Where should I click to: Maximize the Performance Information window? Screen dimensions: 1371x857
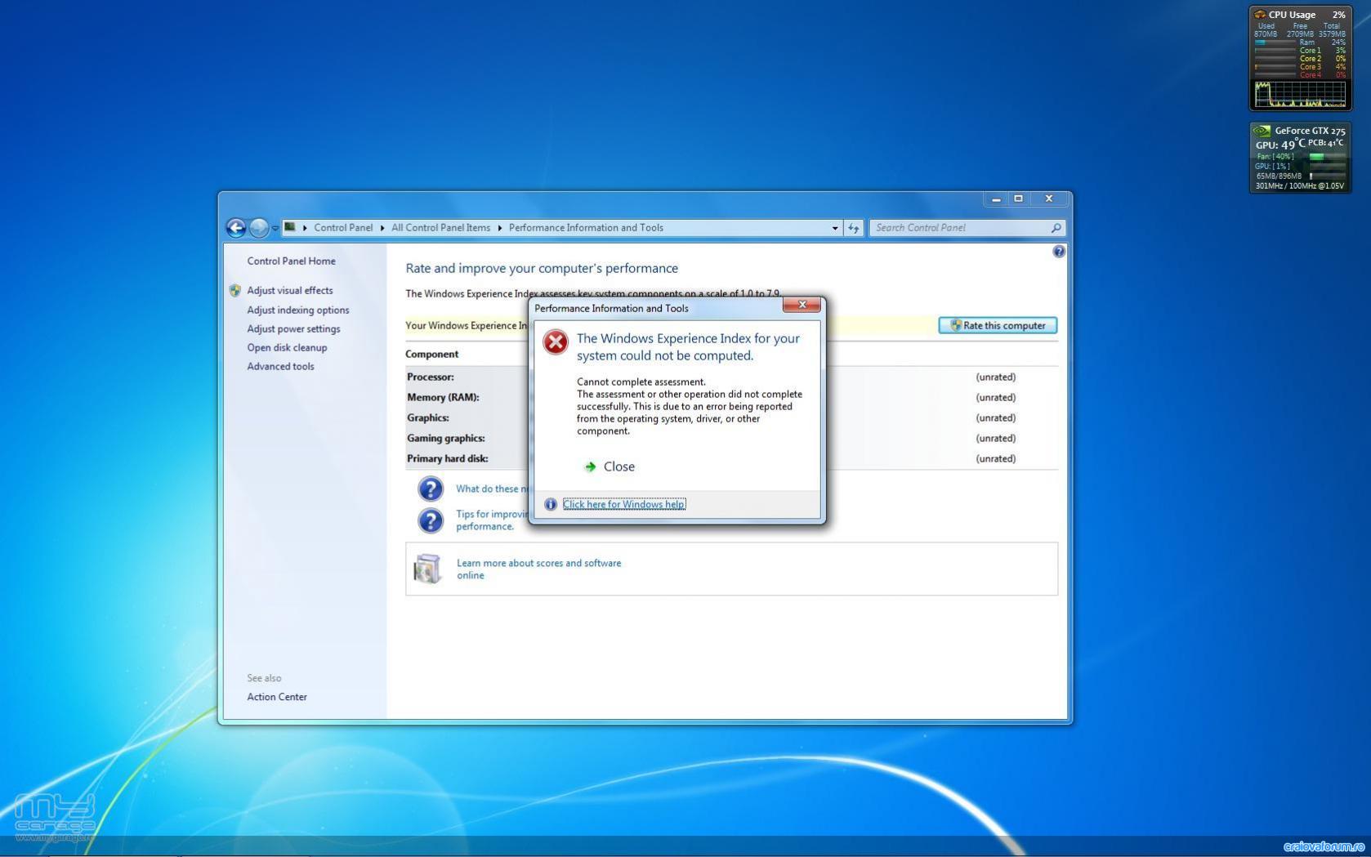point(1018,199)
